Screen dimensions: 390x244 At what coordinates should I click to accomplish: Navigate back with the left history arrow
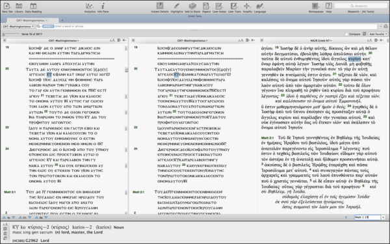pos(346,217)
